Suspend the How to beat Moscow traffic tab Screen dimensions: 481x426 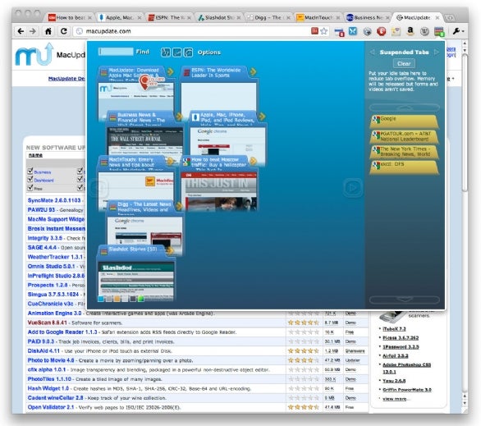(253, 161)
